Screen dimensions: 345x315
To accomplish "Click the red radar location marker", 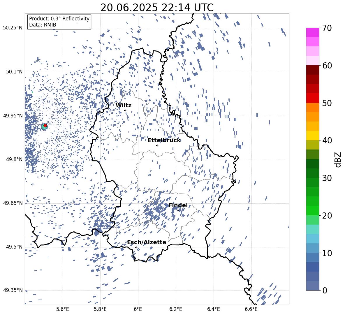I will pyautogui.click(x=45, y=125).
